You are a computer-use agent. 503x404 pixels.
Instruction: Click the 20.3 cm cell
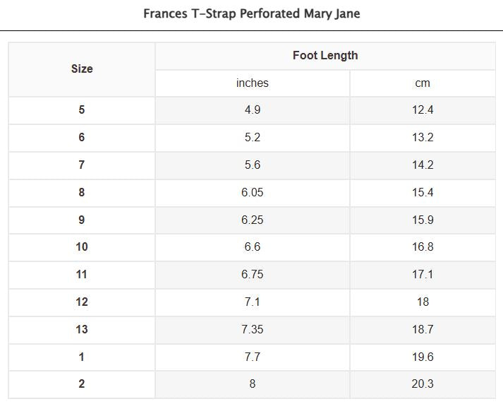tap(423, 384)
